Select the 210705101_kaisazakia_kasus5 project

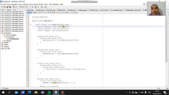(14, 23)
